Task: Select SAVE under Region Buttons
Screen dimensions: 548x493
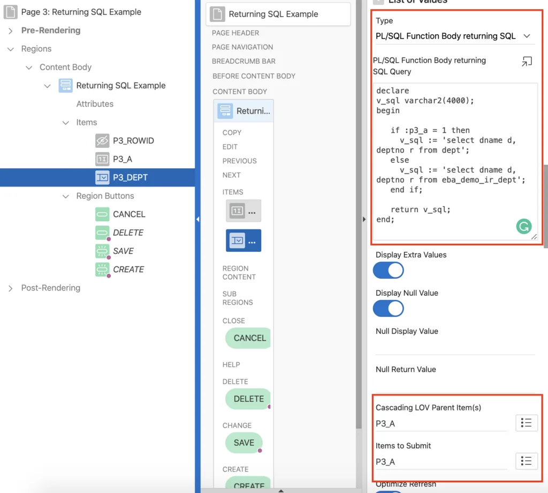Action: point(123,251)
